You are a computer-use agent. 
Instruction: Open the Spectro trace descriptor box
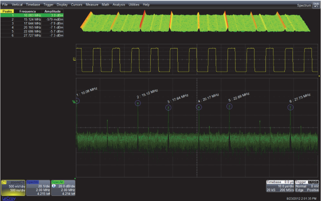click(x=38, y=188)
